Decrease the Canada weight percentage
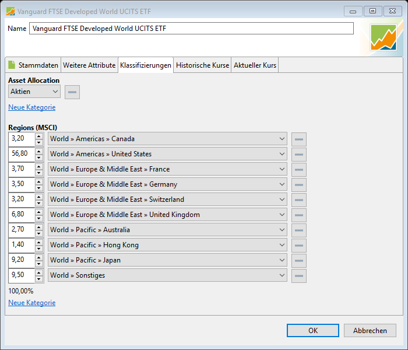 39,142
